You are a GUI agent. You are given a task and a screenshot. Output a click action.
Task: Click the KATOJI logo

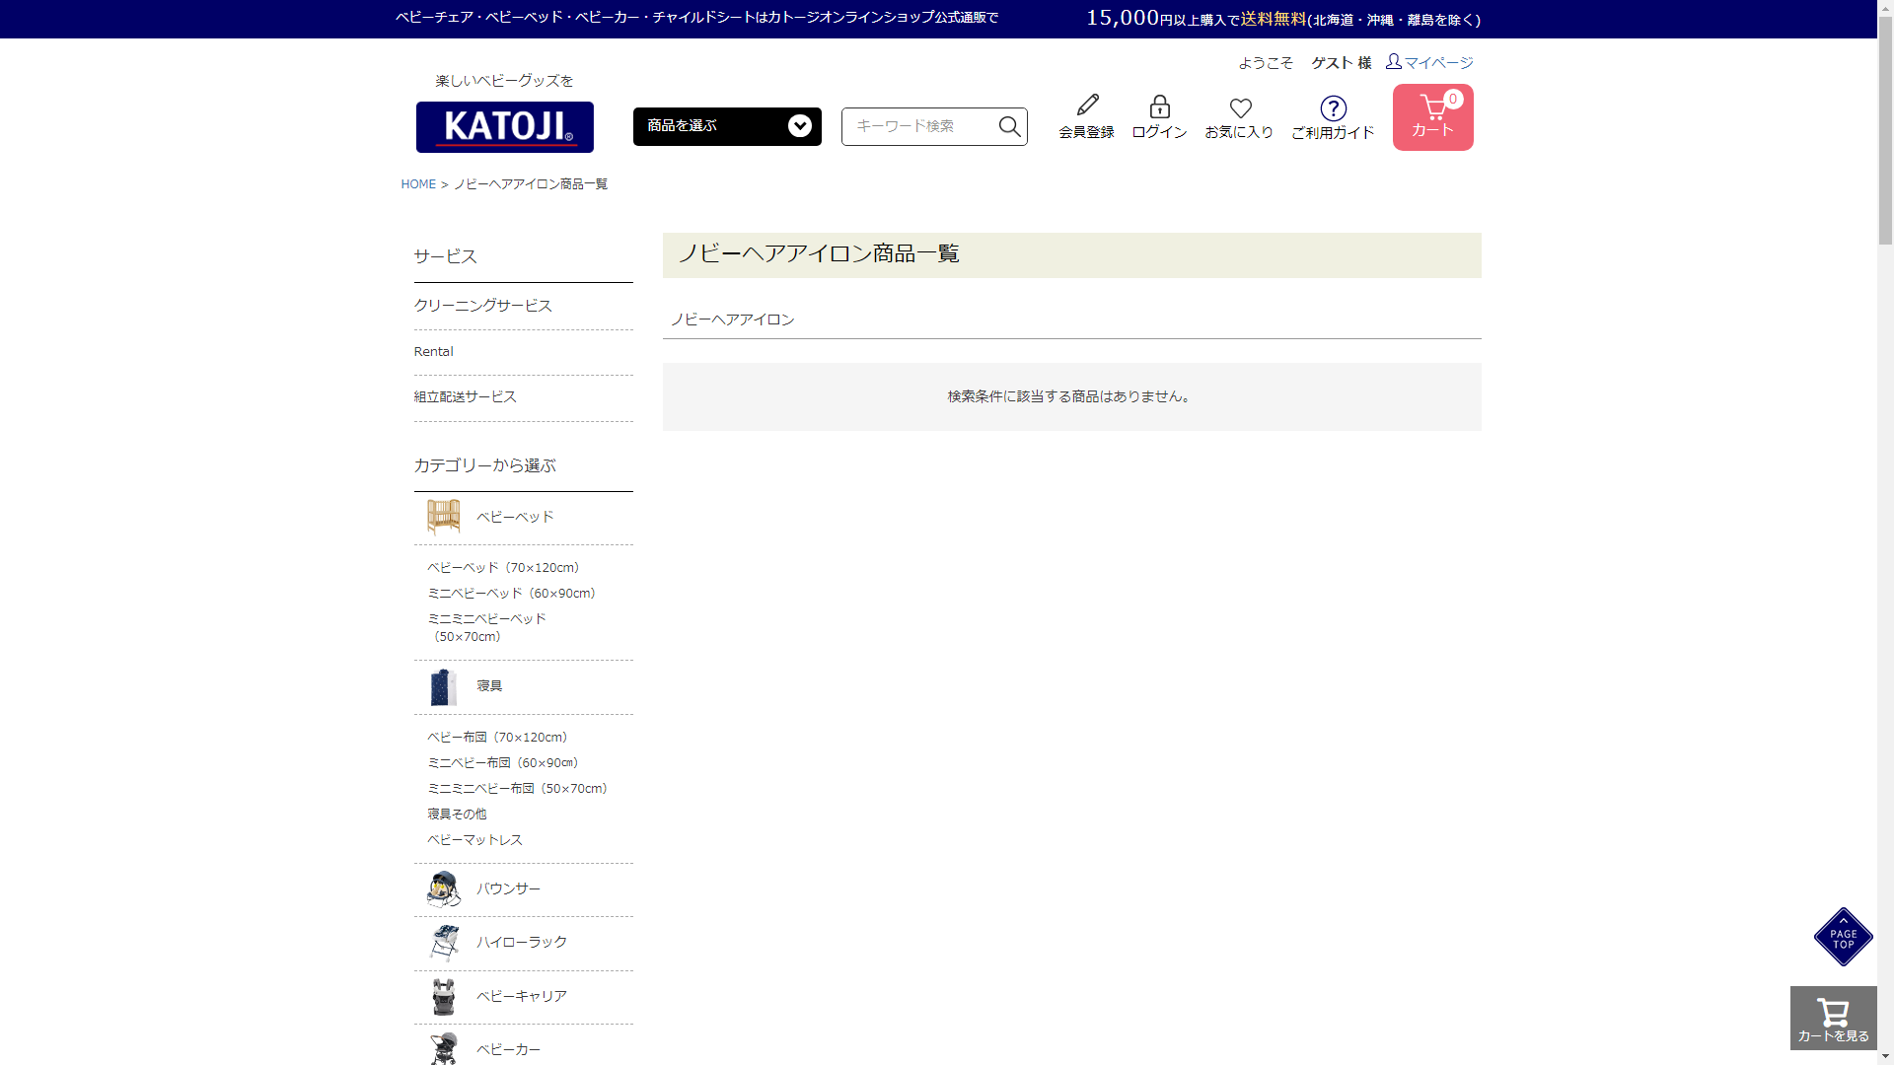(504, 127)
